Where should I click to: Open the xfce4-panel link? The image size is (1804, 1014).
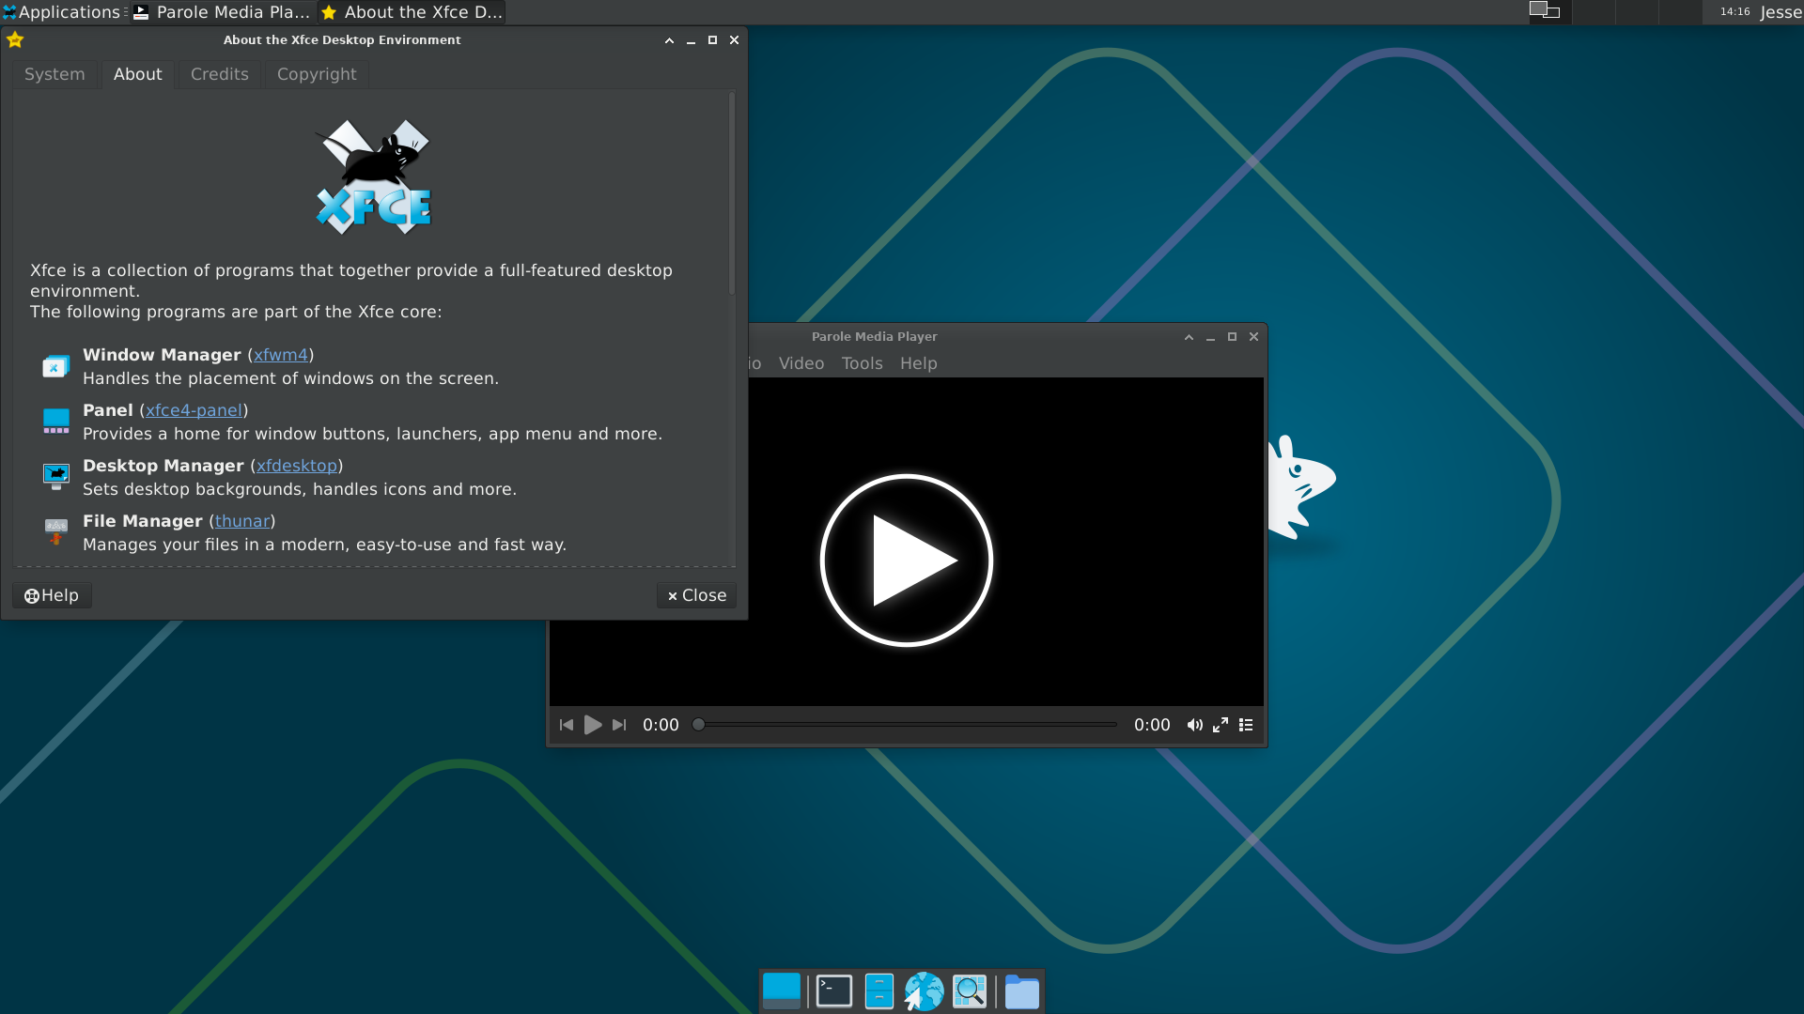(194, 410)
